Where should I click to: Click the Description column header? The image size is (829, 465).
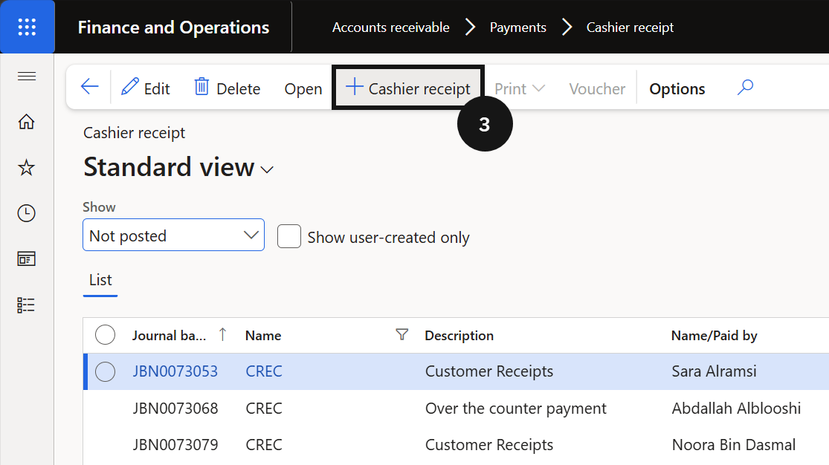(x=459, y=336)
